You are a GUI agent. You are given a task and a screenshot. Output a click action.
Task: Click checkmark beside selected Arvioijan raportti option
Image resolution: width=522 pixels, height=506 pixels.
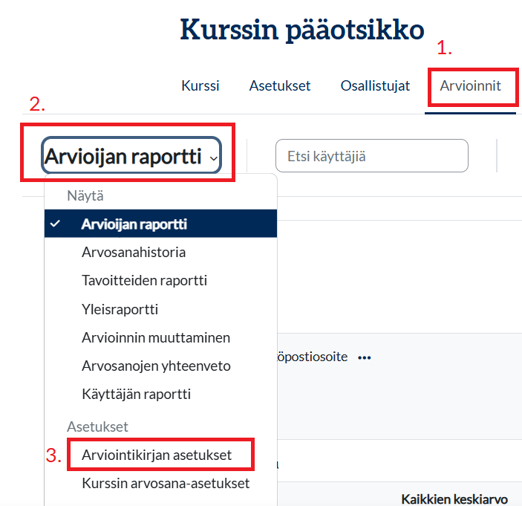point(56,224)
